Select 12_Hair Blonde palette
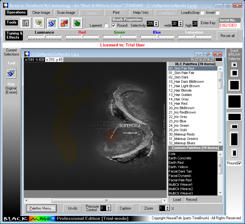The height and width of the screenshot is (224, 245). (193, 90)
